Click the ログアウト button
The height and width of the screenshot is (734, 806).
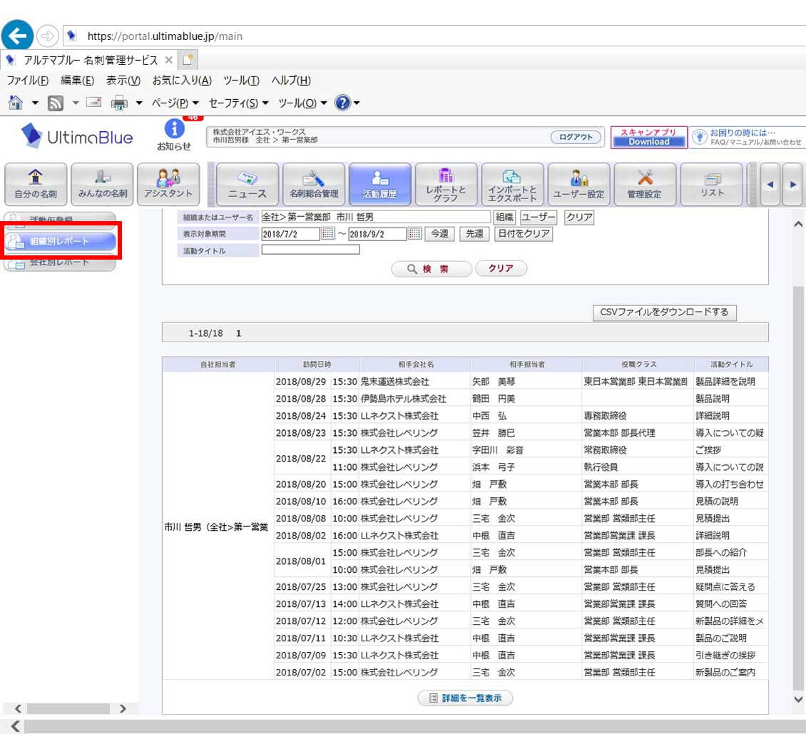576,137
